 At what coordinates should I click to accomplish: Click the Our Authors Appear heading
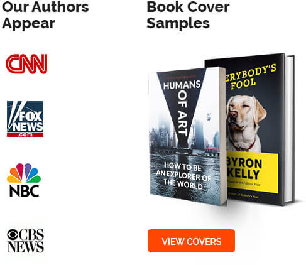[x=45, y=15]
